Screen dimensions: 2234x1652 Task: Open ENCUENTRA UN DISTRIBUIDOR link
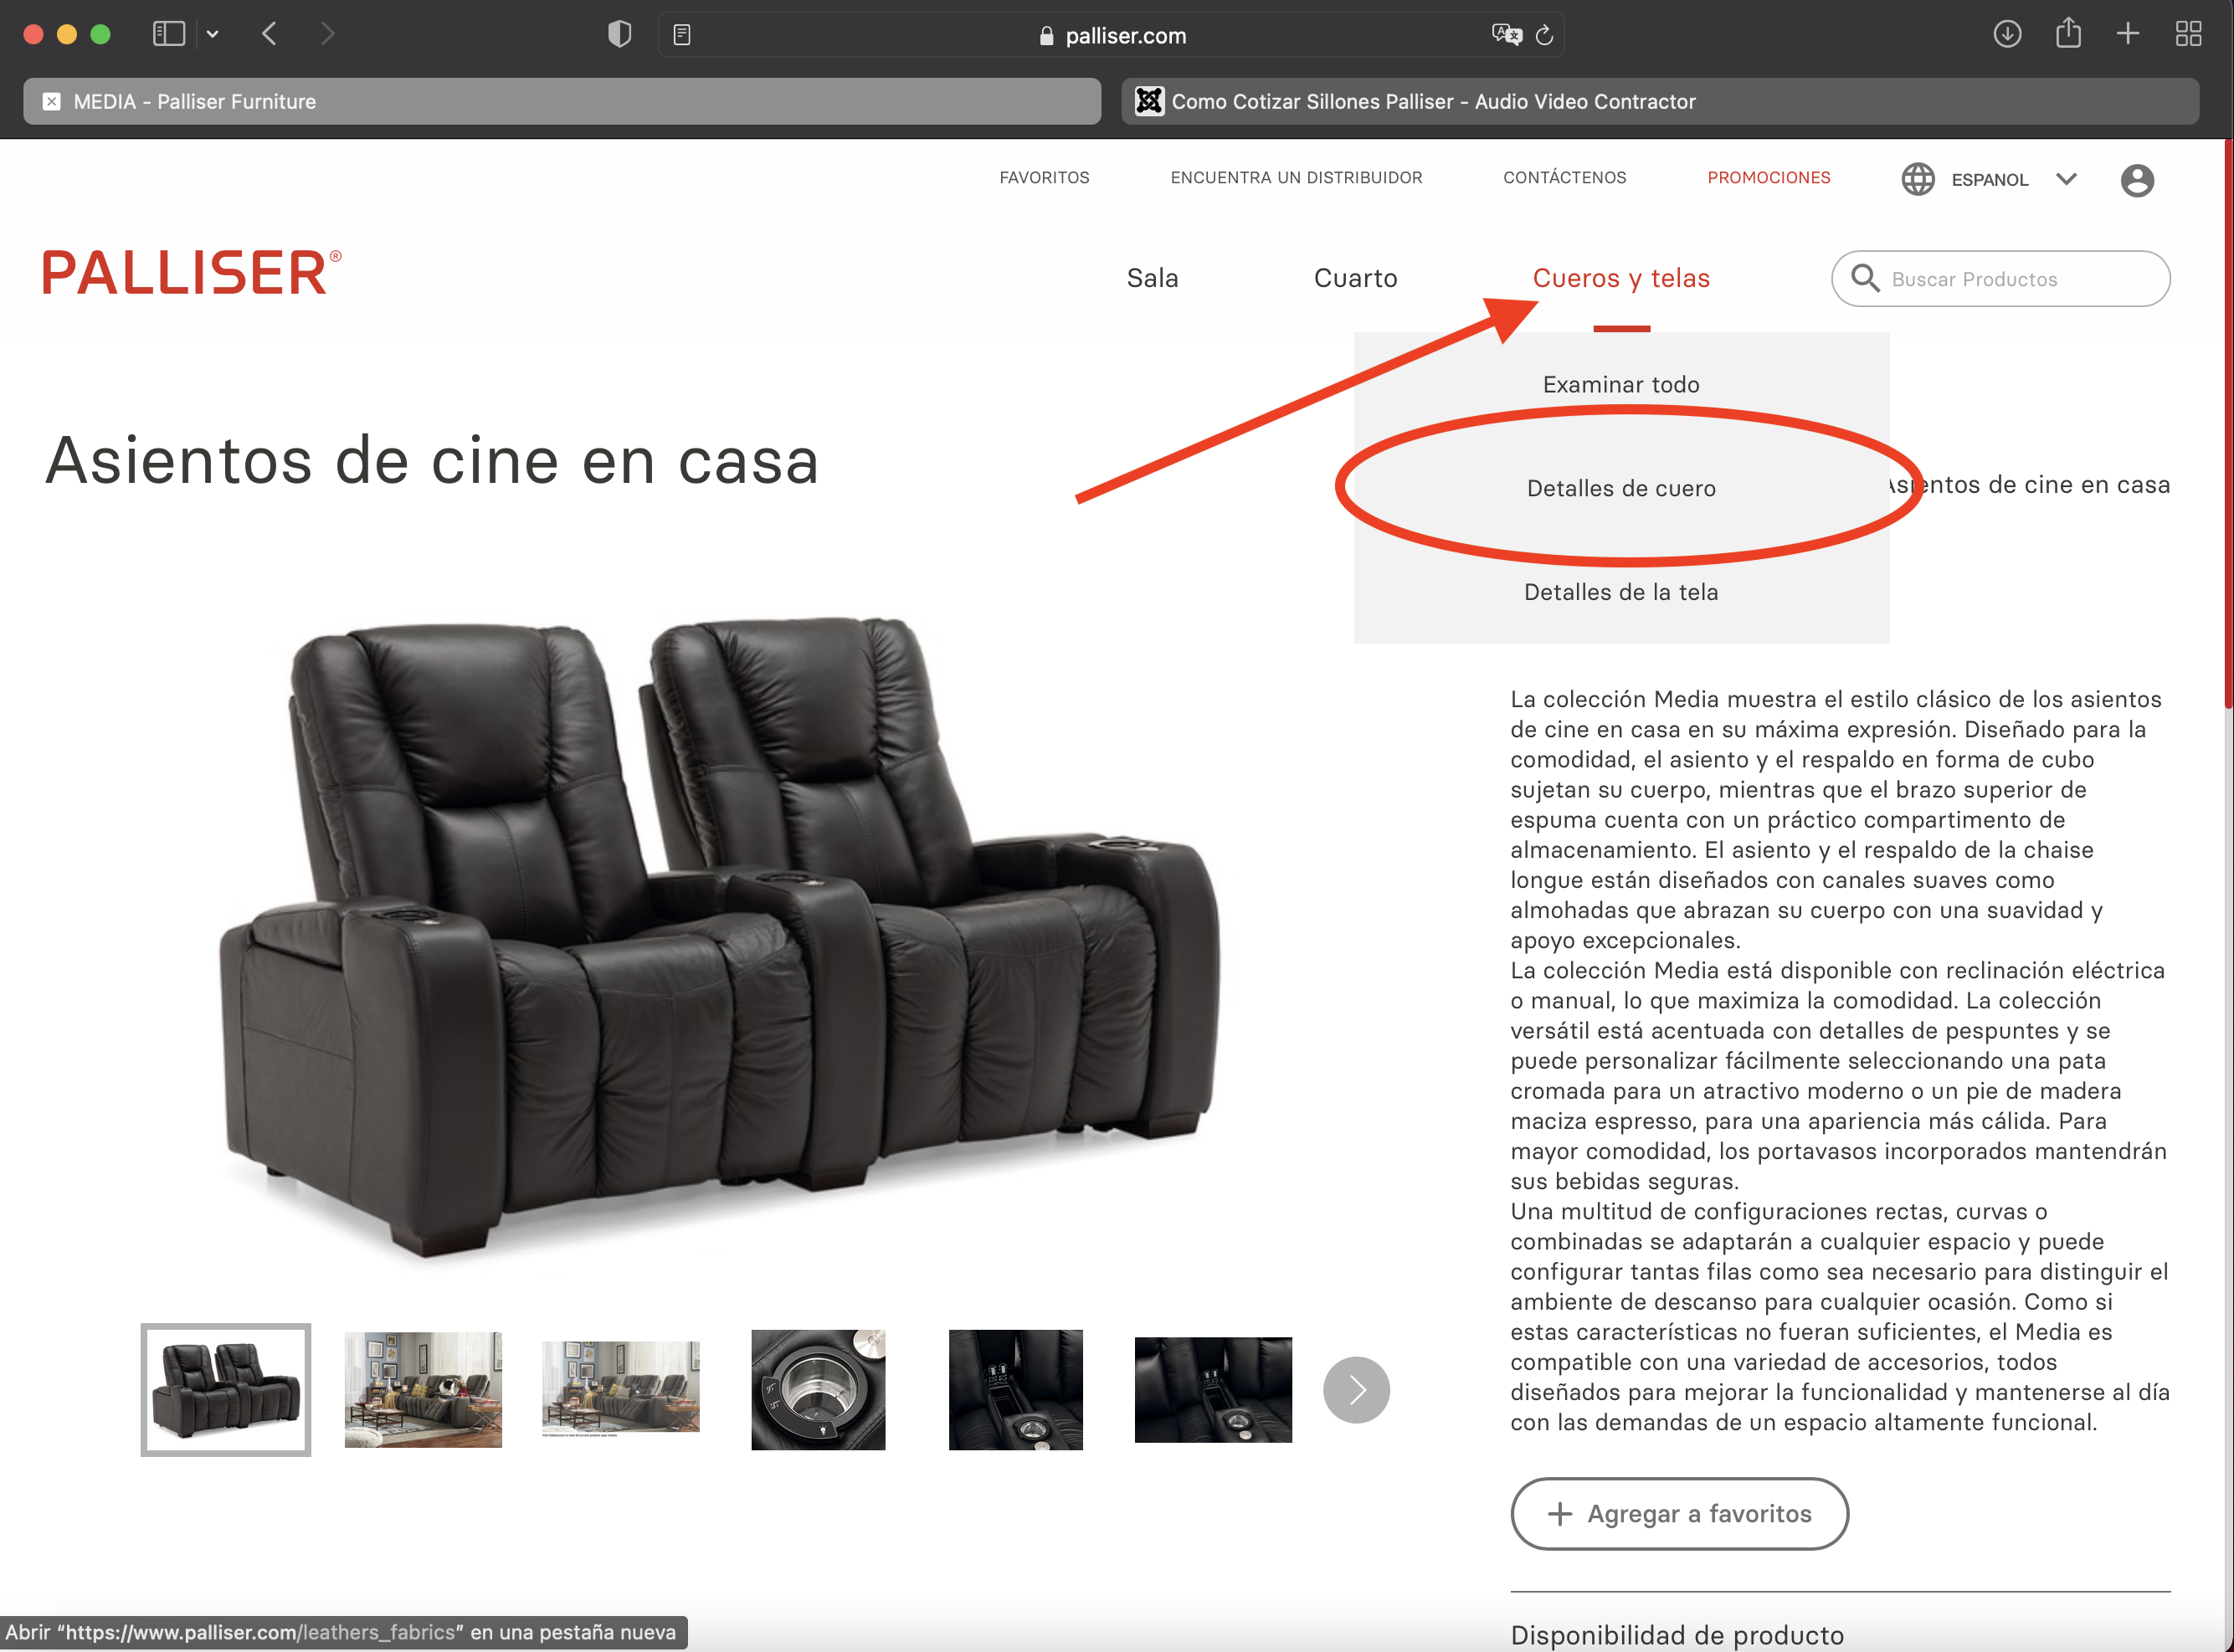[x=1296, y=177]
